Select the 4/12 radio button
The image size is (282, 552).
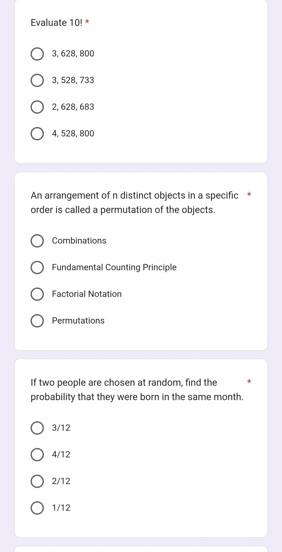coord(37,455)
